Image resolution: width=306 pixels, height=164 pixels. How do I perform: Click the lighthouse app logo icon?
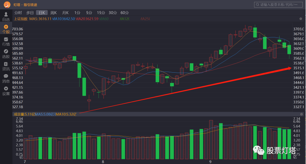[6, 5]
